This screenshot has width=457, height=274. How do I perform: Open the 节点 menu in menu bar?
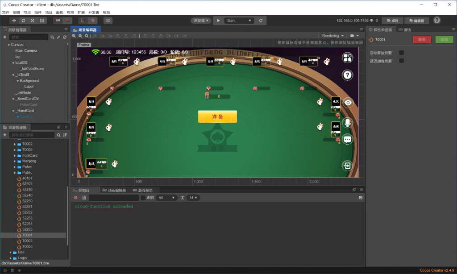pos(27,12)
